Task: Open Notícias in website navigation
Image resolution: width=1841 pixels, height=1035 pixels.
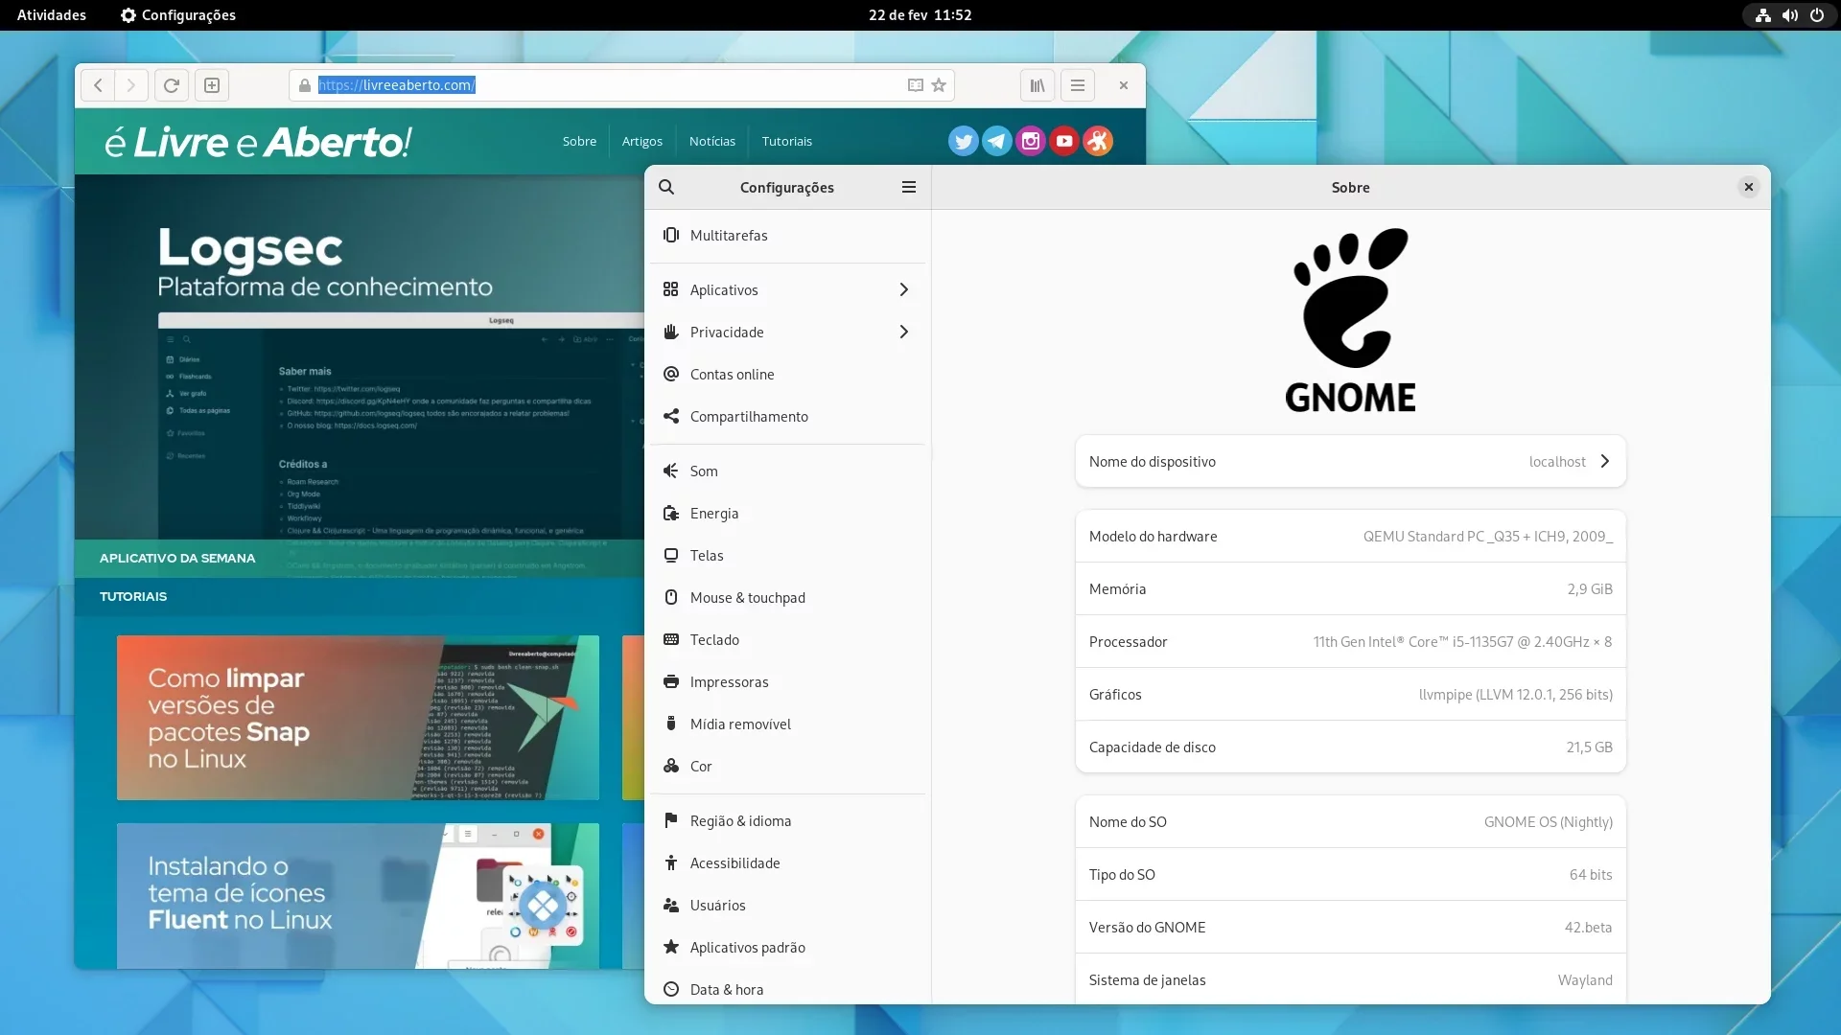Action: (x=712, y=141)
